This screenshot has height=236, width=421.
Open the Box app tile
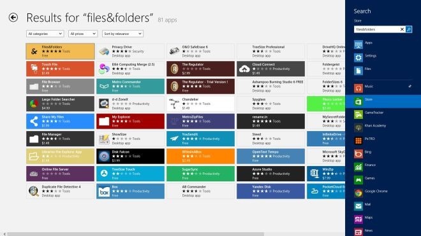[x=131, y=191]
